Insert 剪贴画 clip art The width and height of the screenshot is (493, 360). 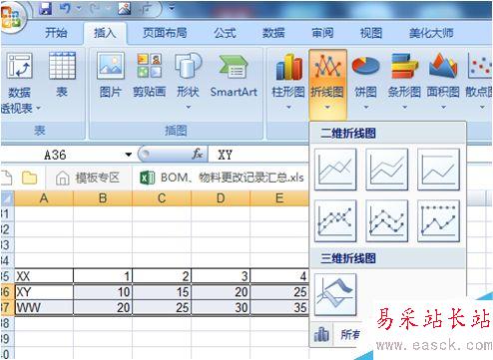click(x=150, y=75)
